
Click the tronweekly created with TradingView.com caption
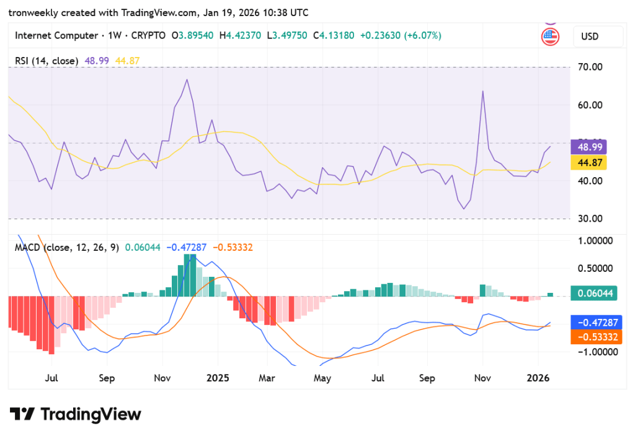(104, 13)
